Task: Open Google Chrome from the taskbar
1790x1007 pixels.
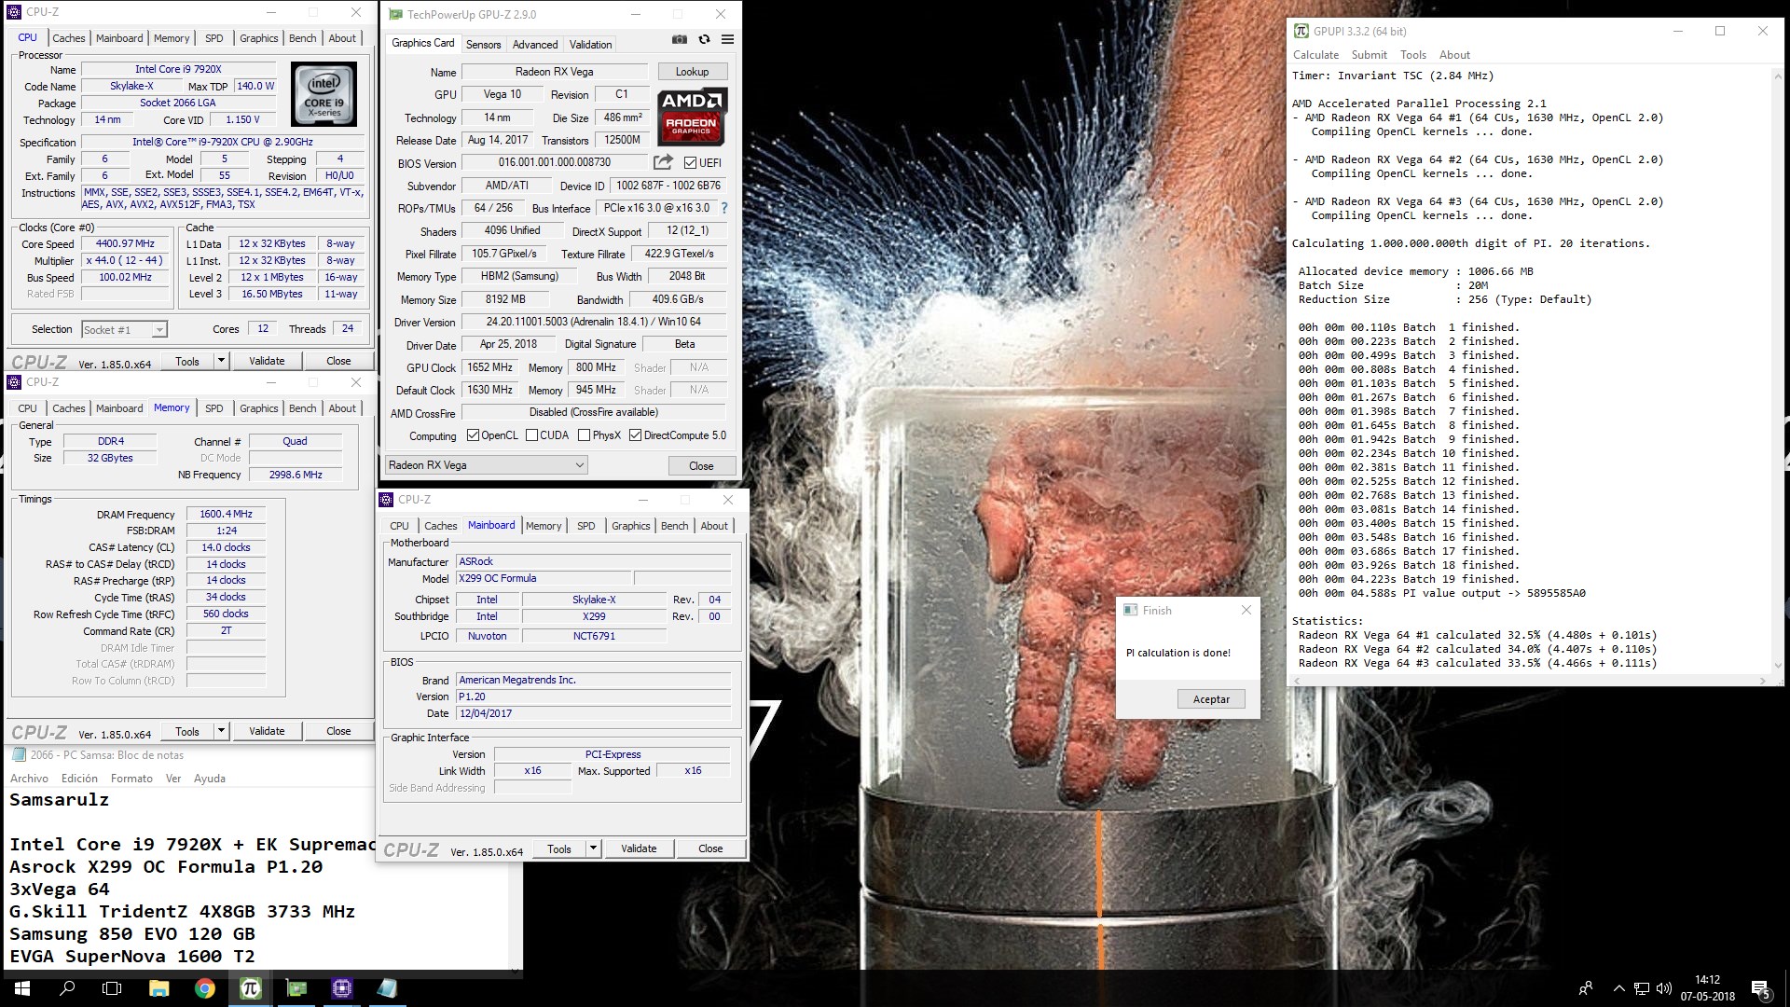Action: 204,988
